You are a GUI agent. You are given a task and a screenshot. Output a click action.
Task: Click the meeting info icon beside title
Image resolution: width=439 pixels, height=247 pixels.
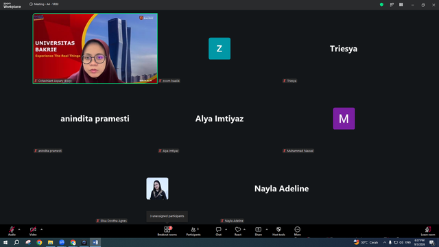coord(31,4)
